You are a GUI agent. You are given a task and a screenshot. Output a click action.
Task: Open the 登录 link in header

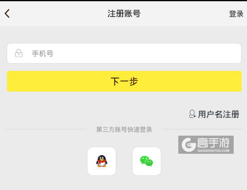tap(236, 14)
